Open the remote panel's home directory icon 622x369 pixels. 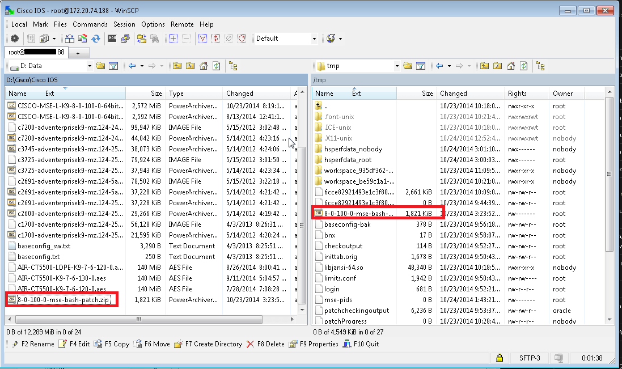[x=510, y=66]
